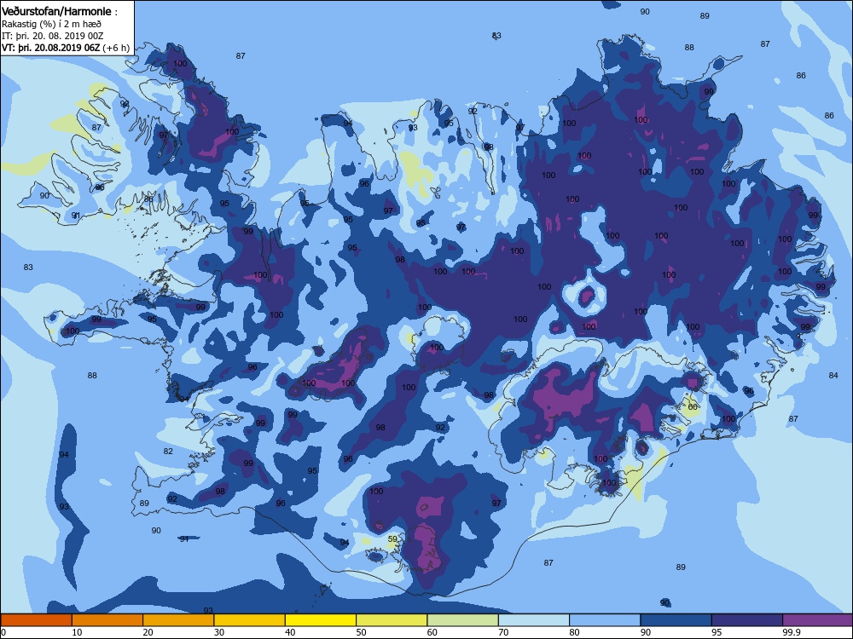The width and height of the screenshot is (853, 639).
Task: Click the light blue 80–90 legend segment
Action: (605, 620)
